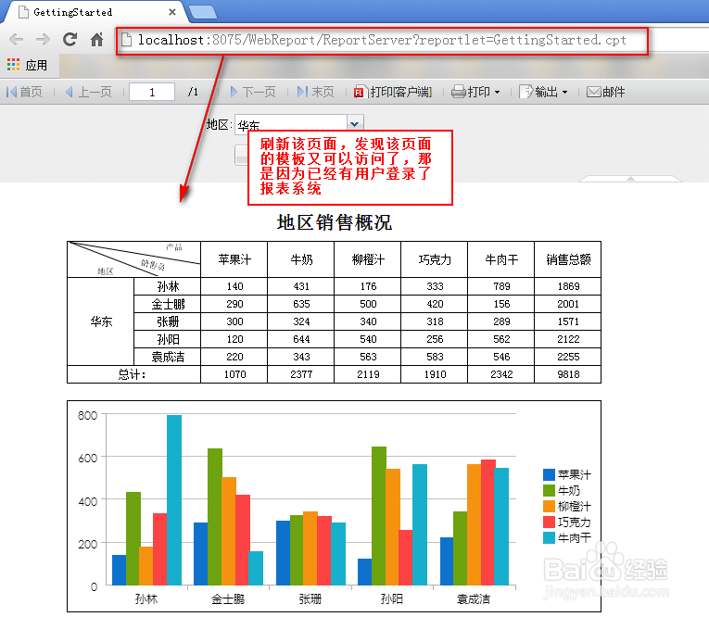Collapse the parameter panel with the up-arrow handle

pyautogui.click(x=630, y=179)
